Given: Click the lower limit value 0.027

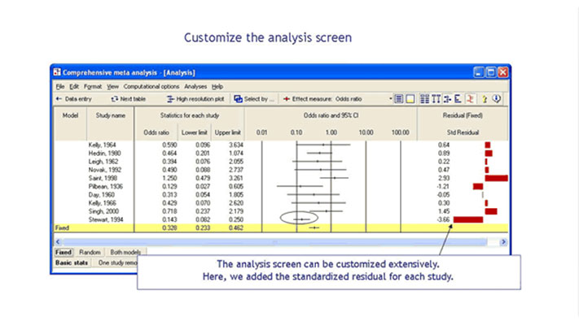Looking at the screenshot, I should pos(202,186).
